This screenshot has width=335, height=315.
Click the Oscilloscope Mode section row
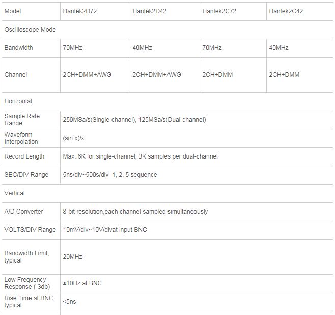point(30,30)
